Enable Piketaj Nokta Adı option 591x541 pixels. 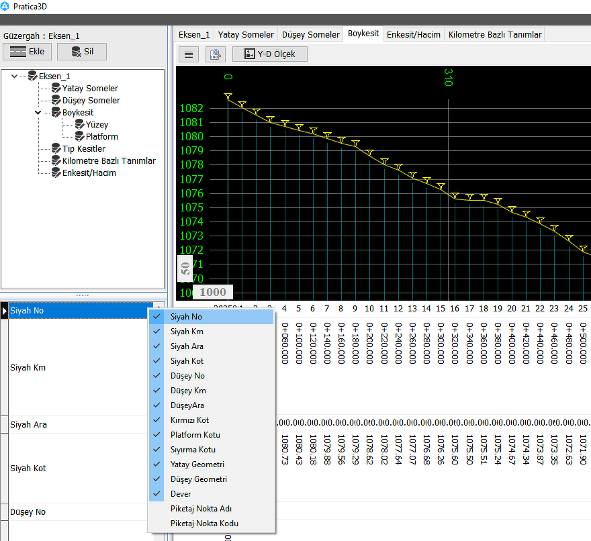pos(201,509)
